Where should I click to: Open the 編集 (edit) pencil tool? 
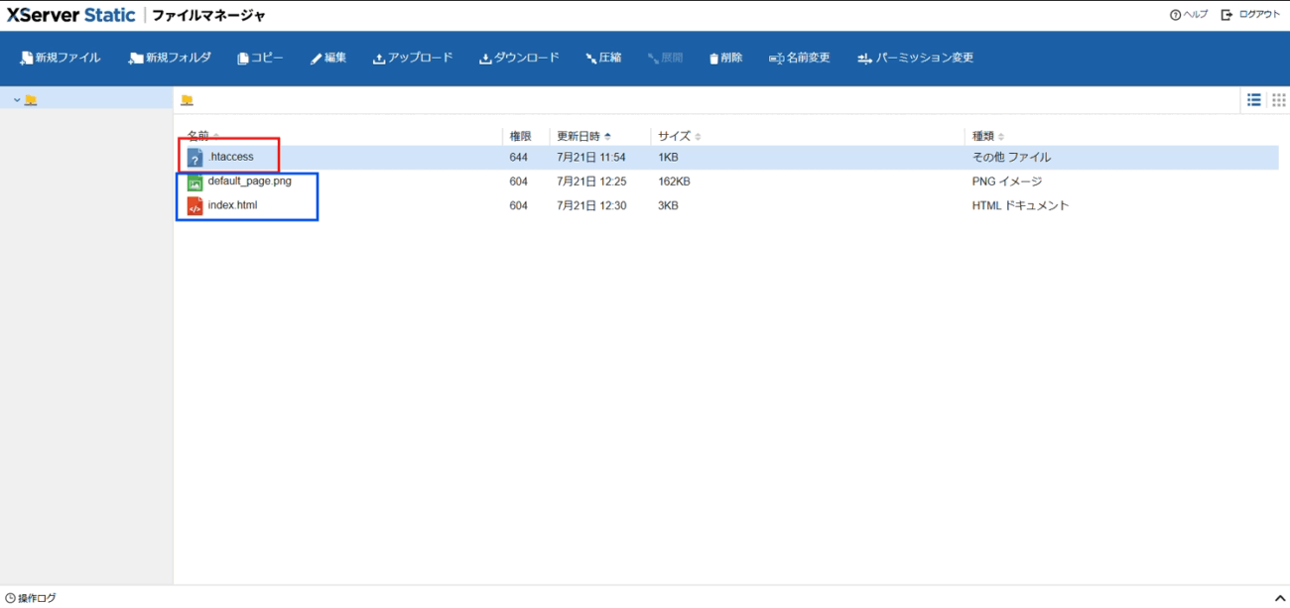[x=327, y=59]
